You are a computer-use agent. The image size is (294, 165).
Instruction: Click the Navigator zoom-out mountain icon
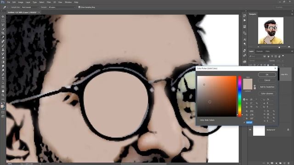click(x=258, y=47)
